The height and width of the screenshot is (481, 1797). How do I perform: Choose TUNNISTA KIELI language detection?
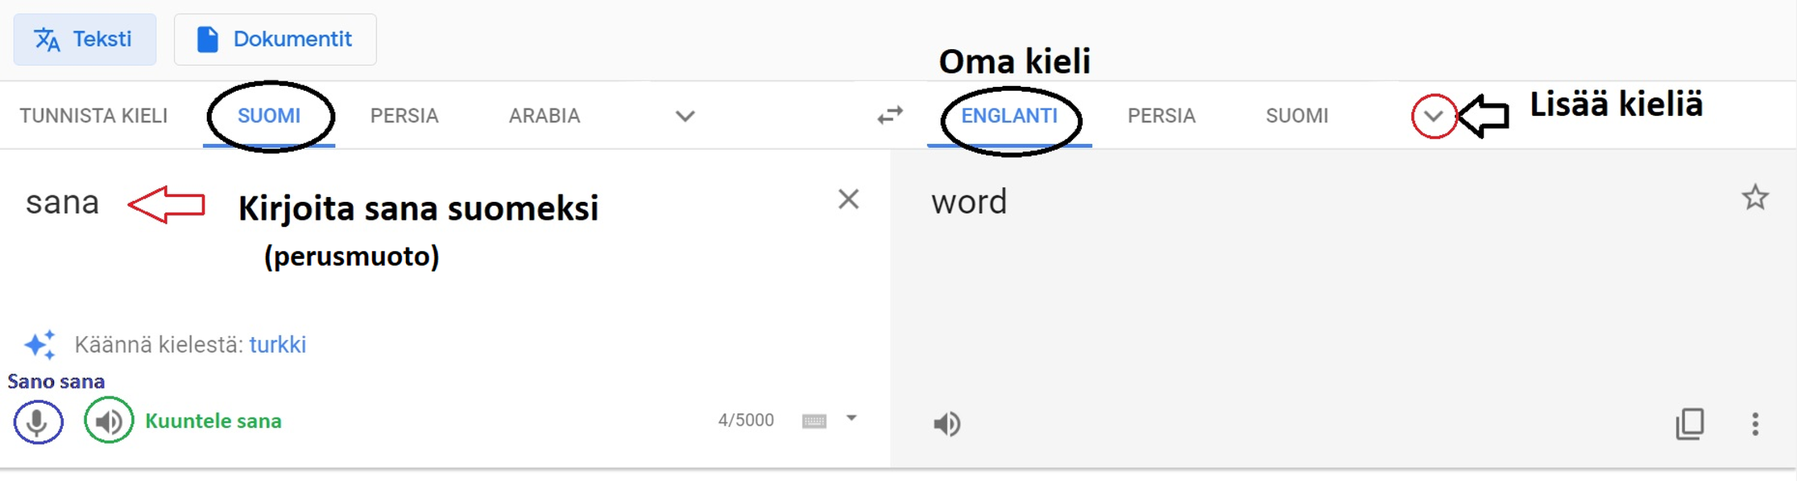pos(93,116)
